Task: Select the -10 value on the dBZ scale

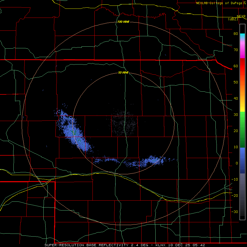Action: (x=235, y=180)
